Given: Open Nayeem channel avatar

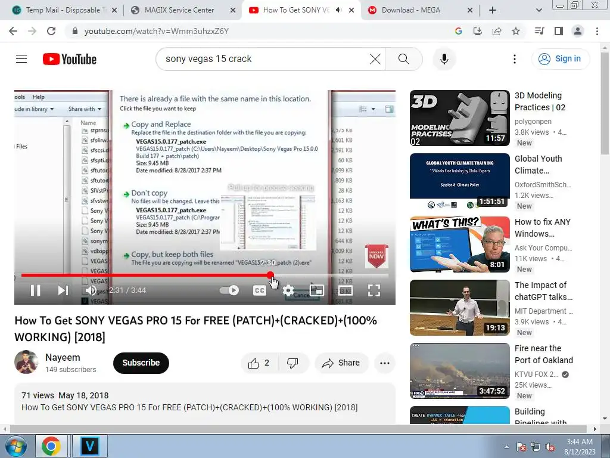Looking at the screenshot, I should (x=26, y=362).
